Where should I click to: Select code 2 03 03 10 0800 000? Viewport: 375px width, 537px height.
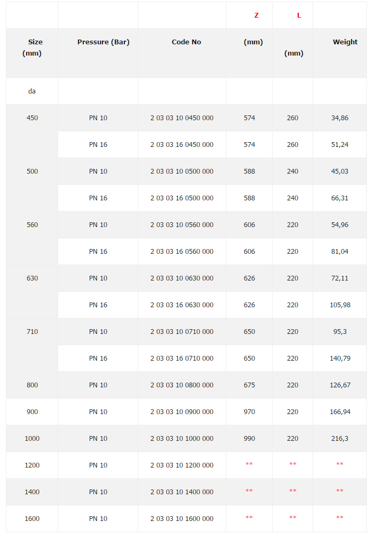click(182, 385)
